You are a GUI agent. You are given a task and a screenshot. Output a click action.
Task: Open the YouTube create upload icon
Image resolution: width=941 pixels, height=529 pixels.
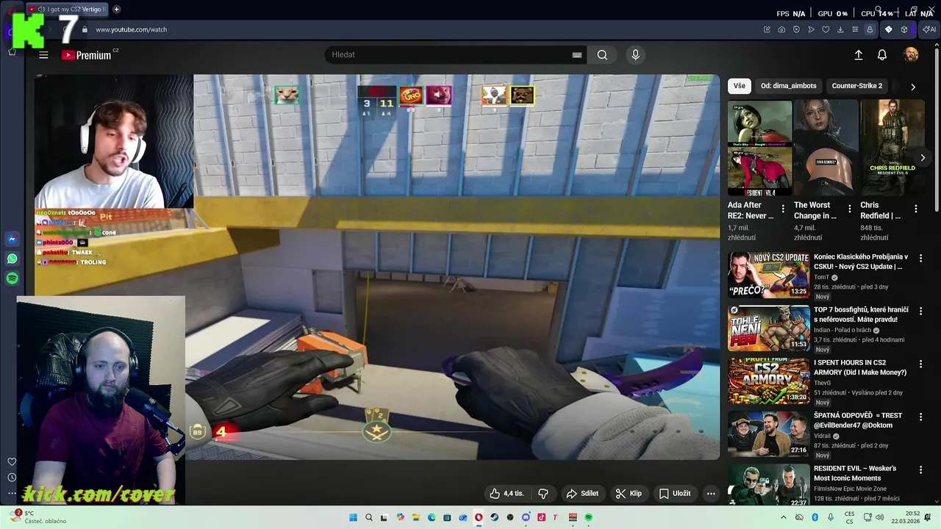pos(858,55)
